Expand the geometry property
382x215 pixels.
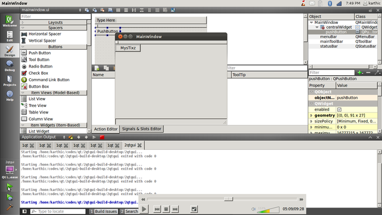pyautogui.click(x=311, y=115)
